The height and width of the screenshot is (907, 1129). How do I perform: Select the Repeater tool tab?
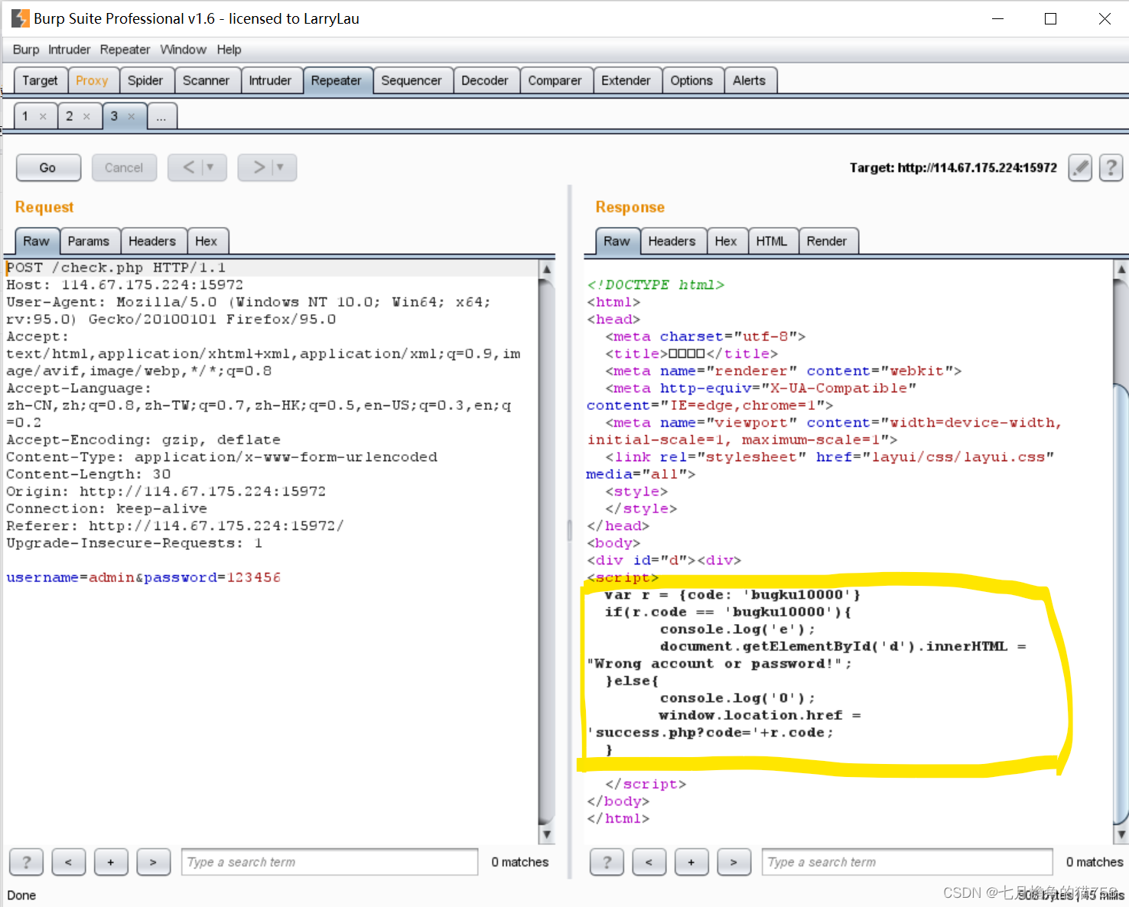tap(336, 80)
